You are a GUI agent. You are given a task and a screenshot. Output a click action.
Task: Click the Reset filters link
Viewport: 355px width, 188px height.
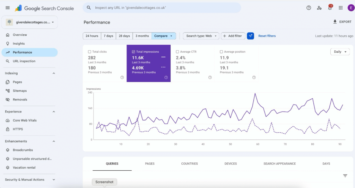point(267,36)
